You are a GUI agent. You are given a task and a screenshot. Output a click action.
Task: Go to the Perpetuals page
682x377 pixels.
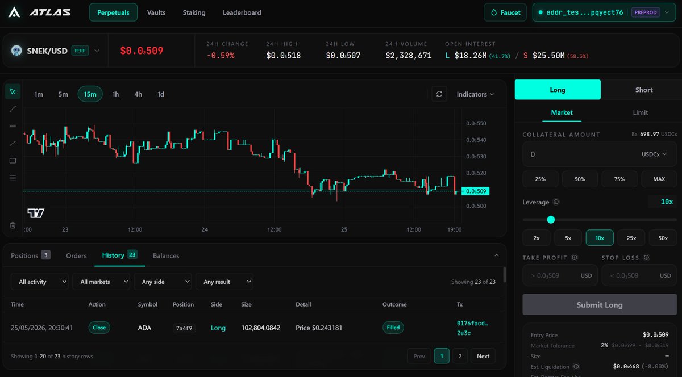[113, 12]
